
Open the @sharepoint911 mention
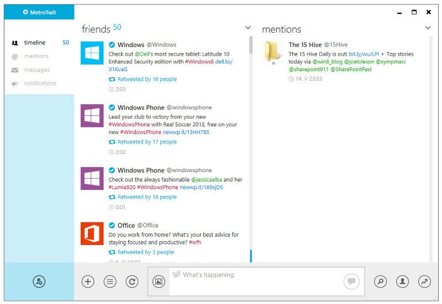(x=308, y=70)
